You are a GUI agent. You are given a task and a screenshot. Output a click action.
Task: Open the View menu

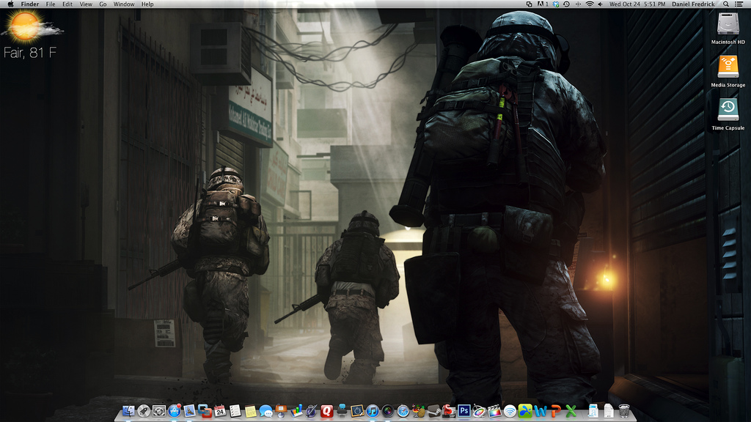[x=86, y=4]
